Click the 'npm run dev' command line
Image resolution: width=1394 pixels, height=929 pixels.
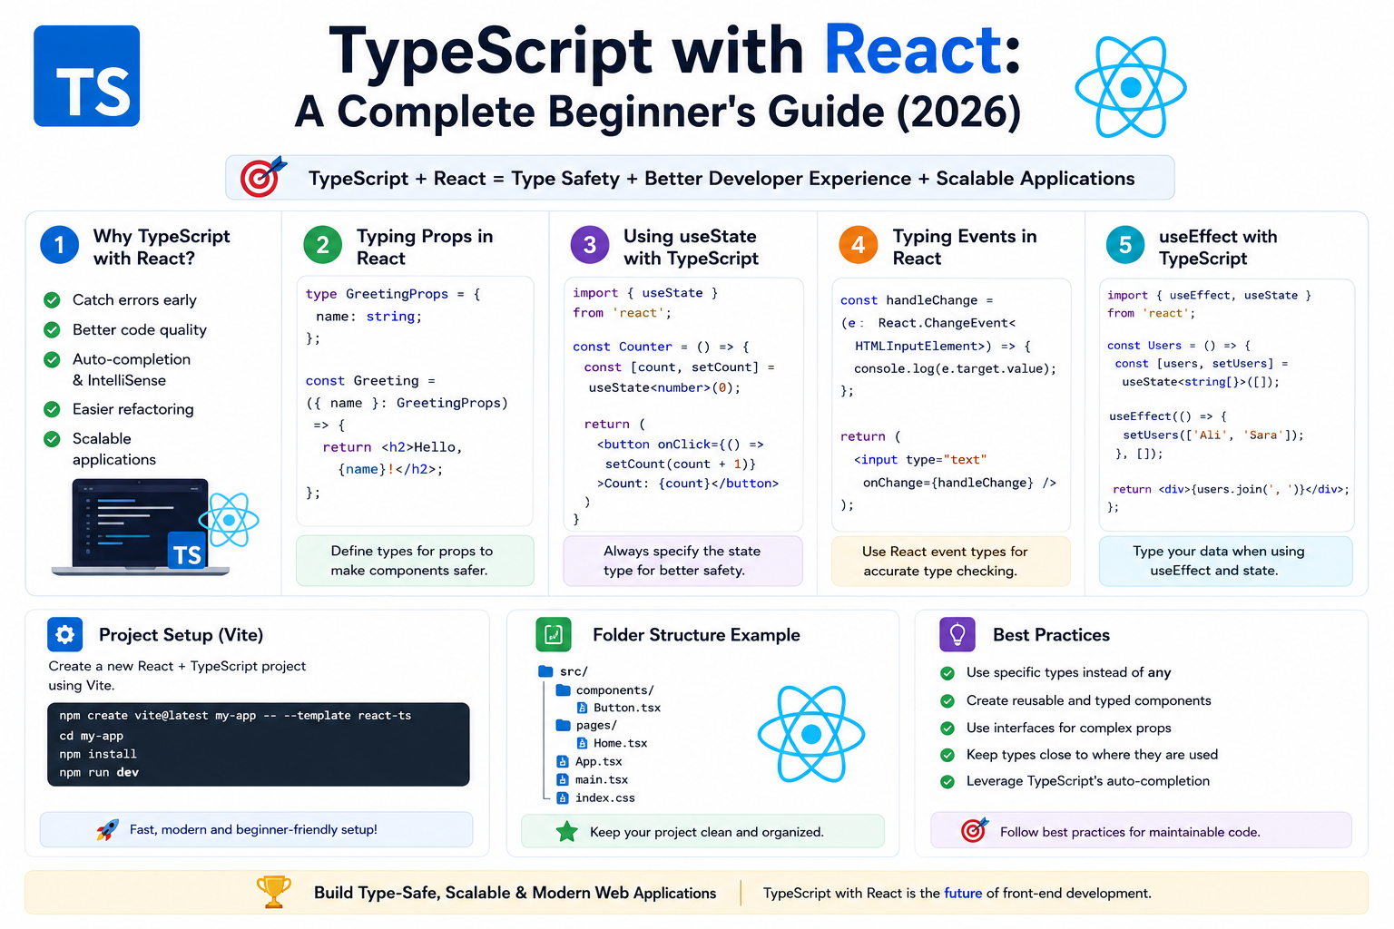click(x=99, y=773)
